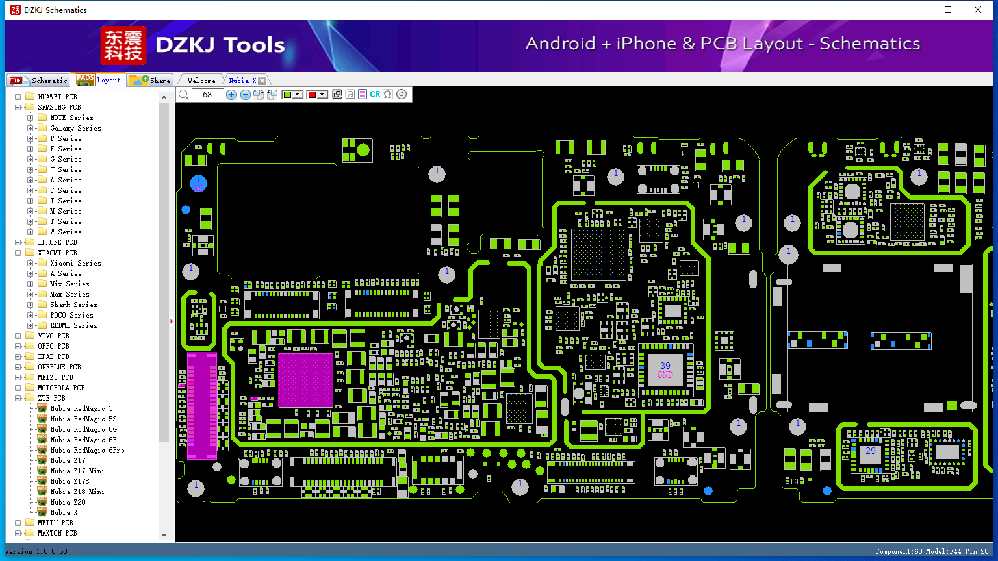Viewport: 998px width, 561px height.
Task: Rotate the board layout counter-clockwise
Action: click(272, 95)
